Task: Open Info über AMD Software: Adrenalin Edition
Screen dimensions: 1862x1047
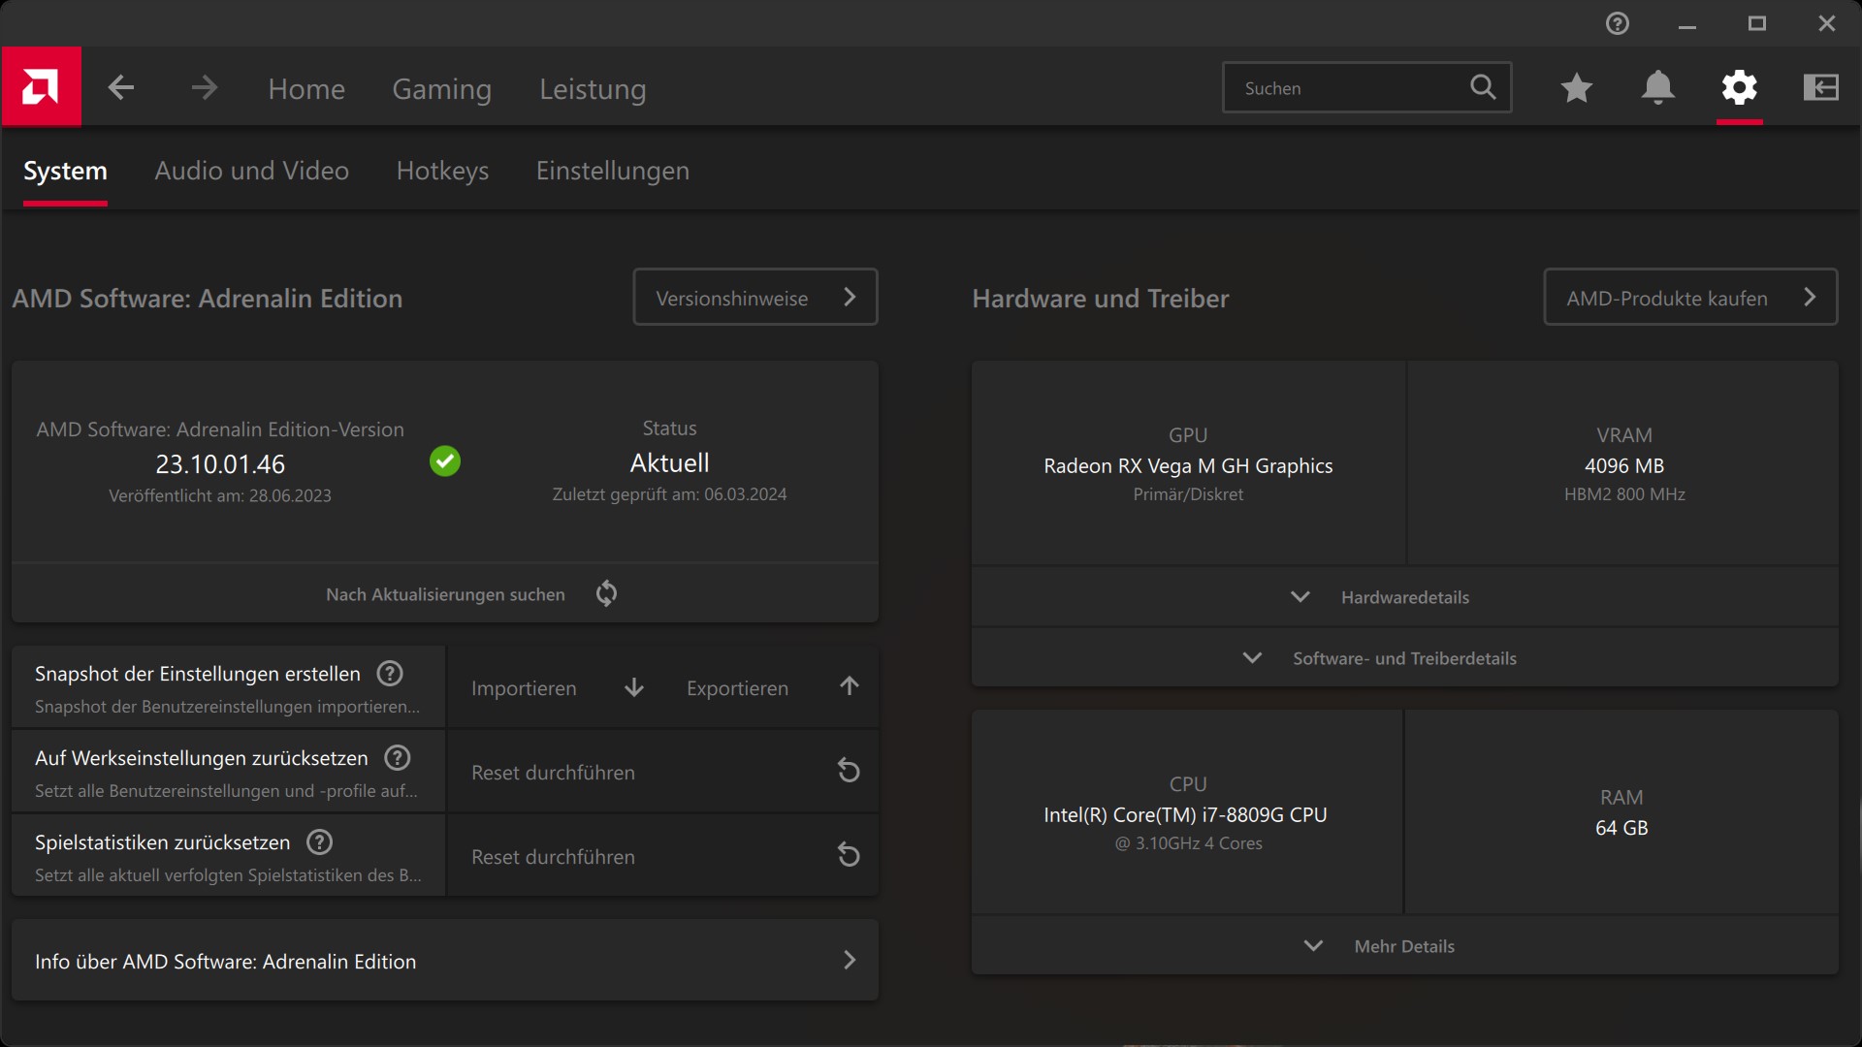Action: (444, 961)
